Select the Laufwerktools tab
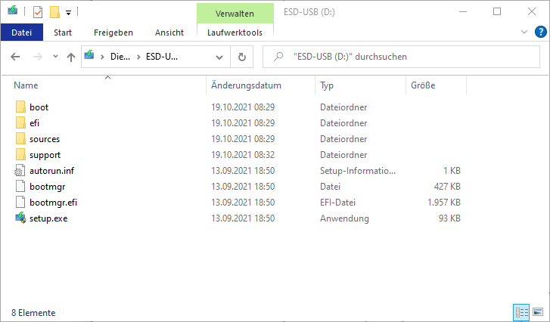 point(235,33)
